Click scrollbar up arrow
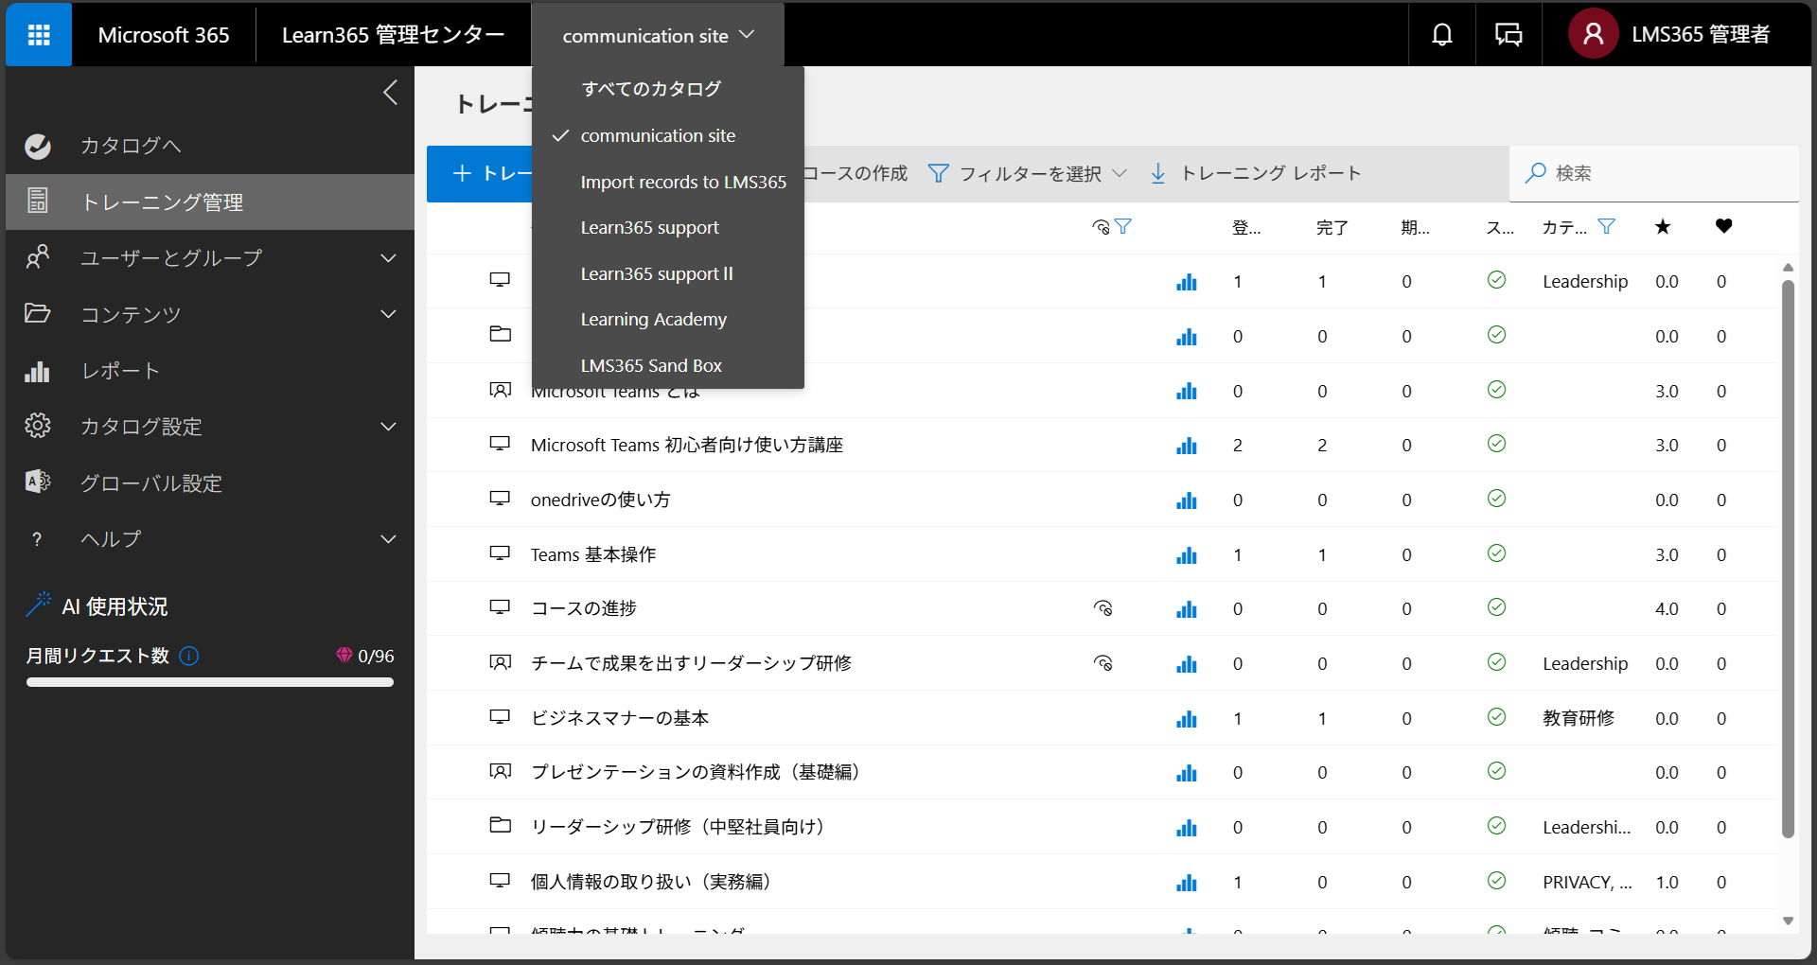 [x=1788, y=268]
